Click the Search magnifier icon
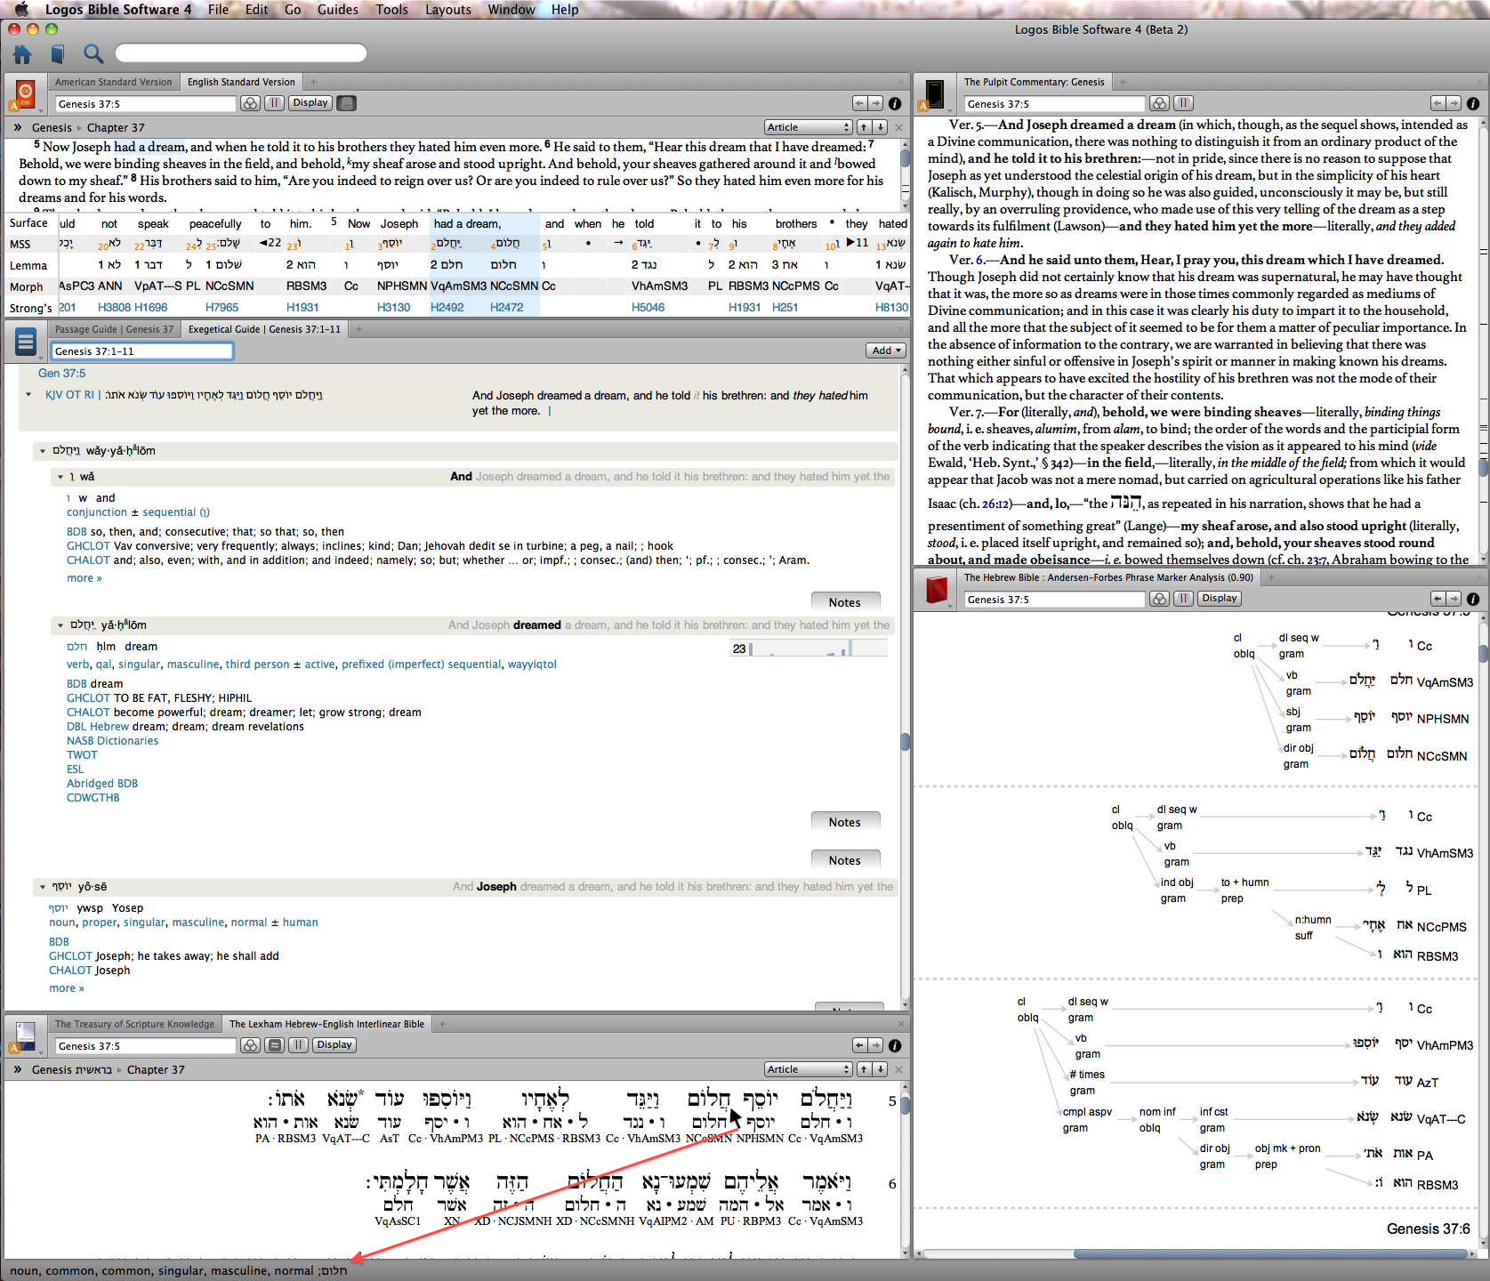 click(x=93, y=54)
